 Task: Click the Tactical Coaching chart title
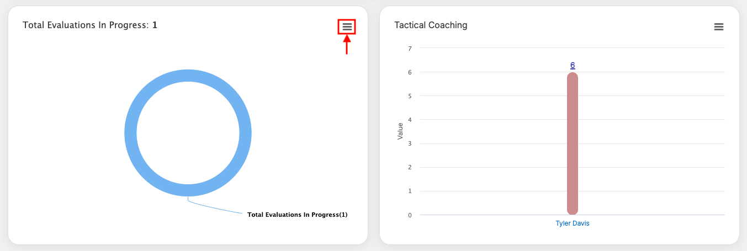(x=431, y=25)
